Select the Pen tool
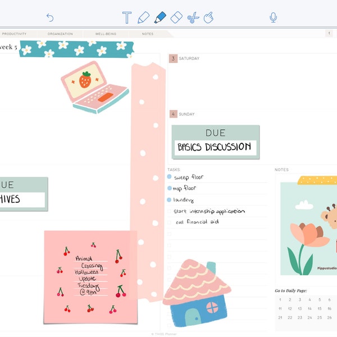The width and height of the screenshot is (337, 337). pyautogui.click(x=143, y=17)
